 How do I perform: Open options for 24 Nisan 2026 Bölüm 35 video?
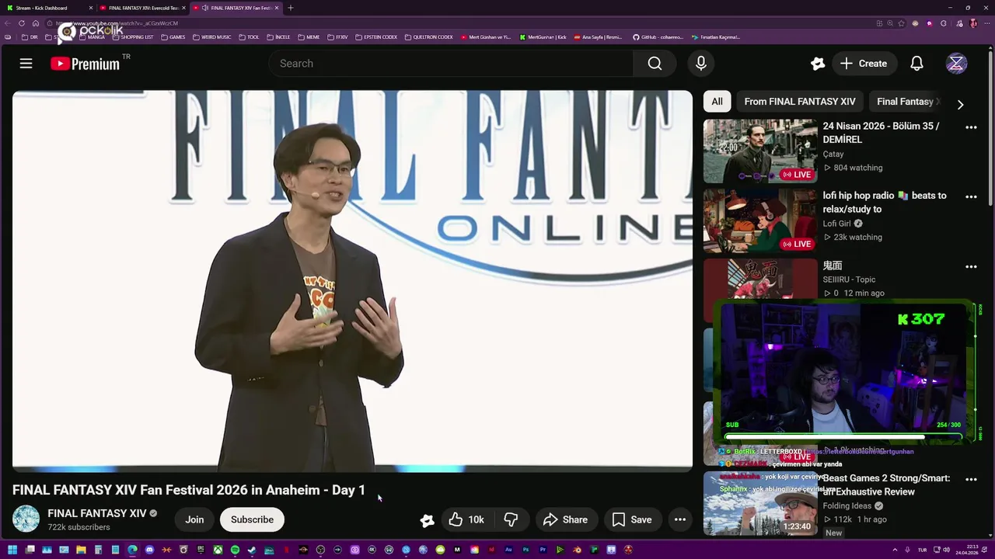(971, 127)
